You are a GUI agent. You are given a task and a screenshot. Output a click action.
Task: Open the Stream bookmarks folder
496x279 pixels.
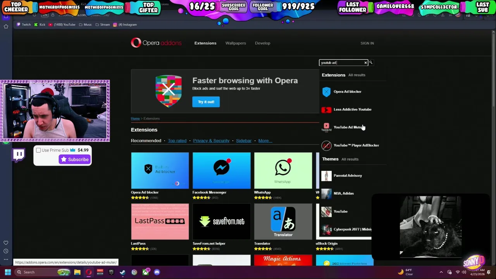[x=103, y=24]
